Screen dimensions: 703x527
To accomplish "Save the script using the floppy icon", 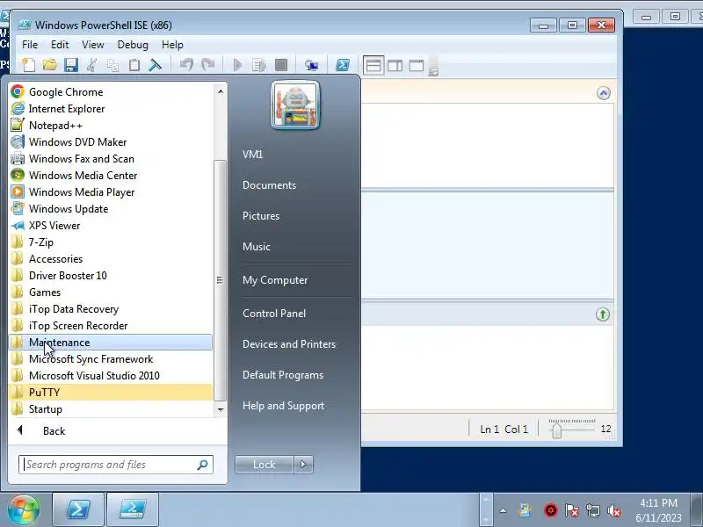I will tap(71, 65).
